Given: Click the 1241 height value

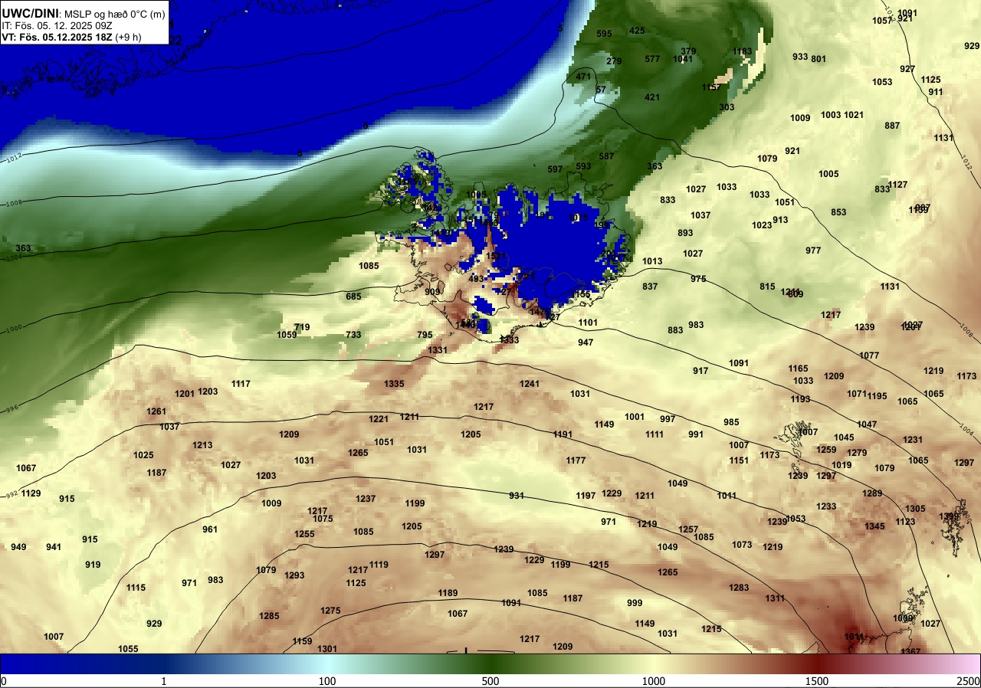Looking at the screenshot, I should click(530, 384).
